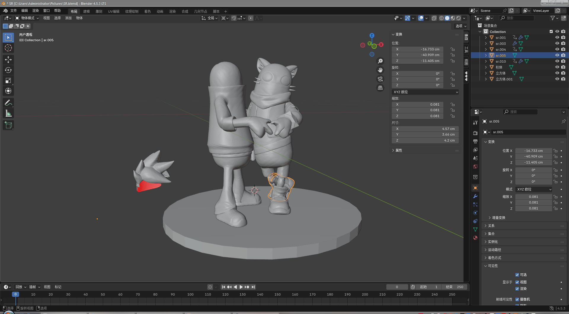Open the XYZ 欧拉 rotation mode dropdown in sidebar
Viewport: 569px width, 314px height.
(425, 92)
